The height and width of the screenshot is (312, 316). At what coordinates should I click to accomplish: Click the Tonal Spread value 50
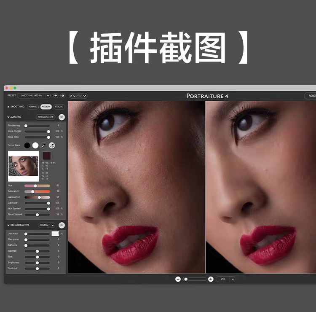point(58,214)
